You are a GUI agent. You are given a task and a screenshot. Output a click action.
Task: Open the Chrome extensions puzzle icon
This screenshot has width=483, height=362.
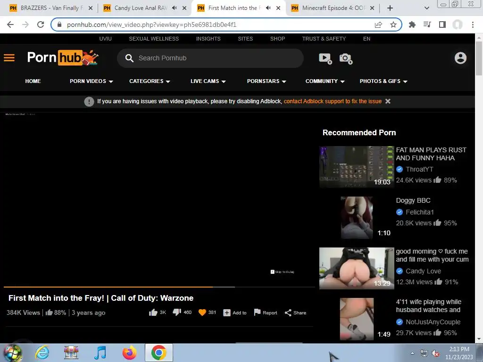coord(412,25)
